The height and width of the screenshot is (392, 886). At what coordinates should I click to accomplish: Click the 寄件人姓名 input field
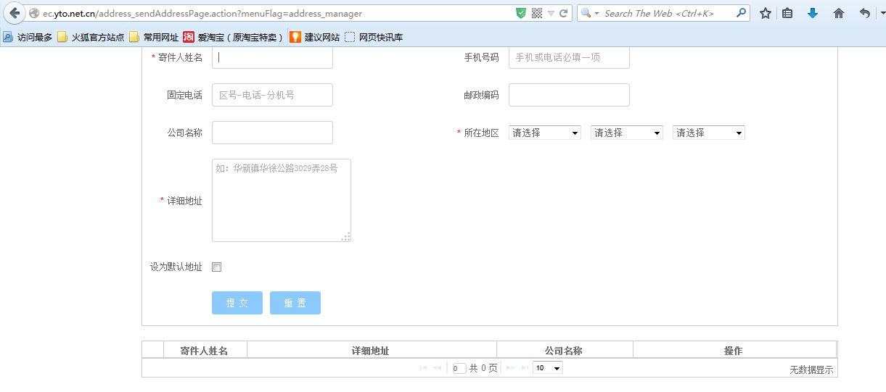pos(272,57)
